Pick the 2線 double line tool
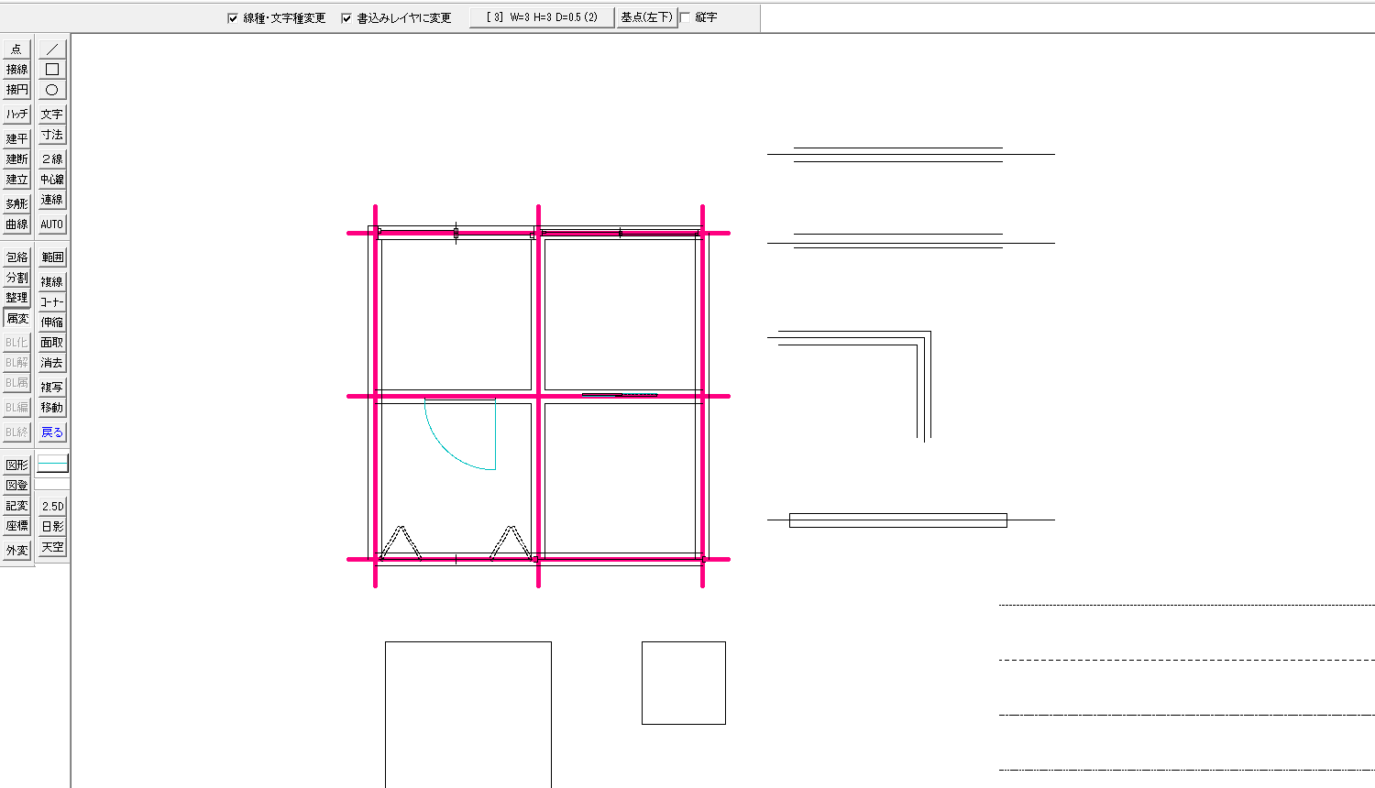This screenshot has width=1375, height=788. coord(52,159)
